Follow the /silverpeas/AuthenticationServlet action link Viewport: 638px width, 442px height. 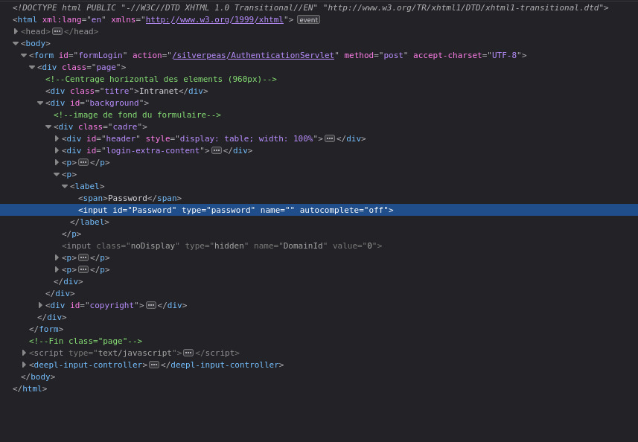[x=253, y=55]
